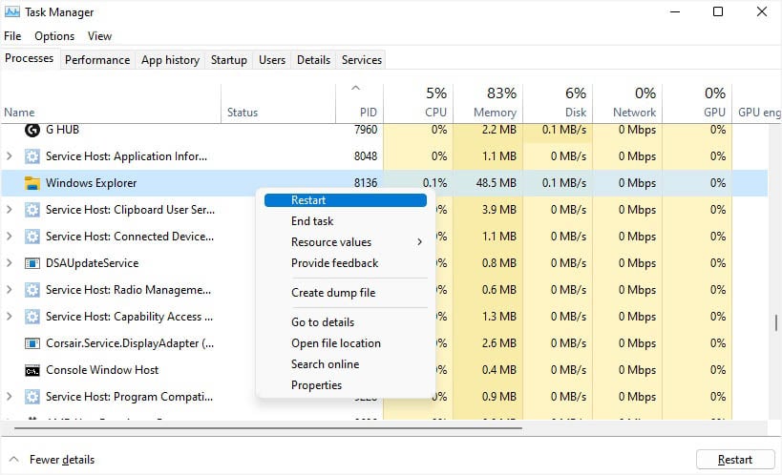Choose Restart in the context menu
Screen dimensions: 782x475
point(308,200)
